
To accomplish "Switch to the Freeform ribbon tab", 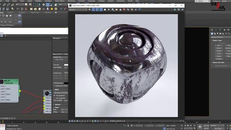I will 10,13.
